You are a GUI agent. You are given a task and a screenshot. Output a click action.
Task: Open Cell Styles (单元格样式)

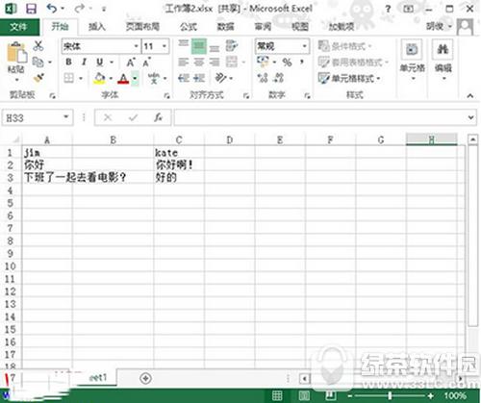349,78
